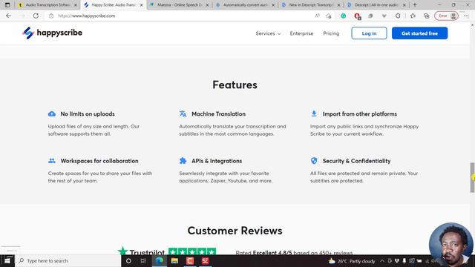The image size is (475, 267).
Task: Switch to New in Descript Transcription tab
Action: 311,5
